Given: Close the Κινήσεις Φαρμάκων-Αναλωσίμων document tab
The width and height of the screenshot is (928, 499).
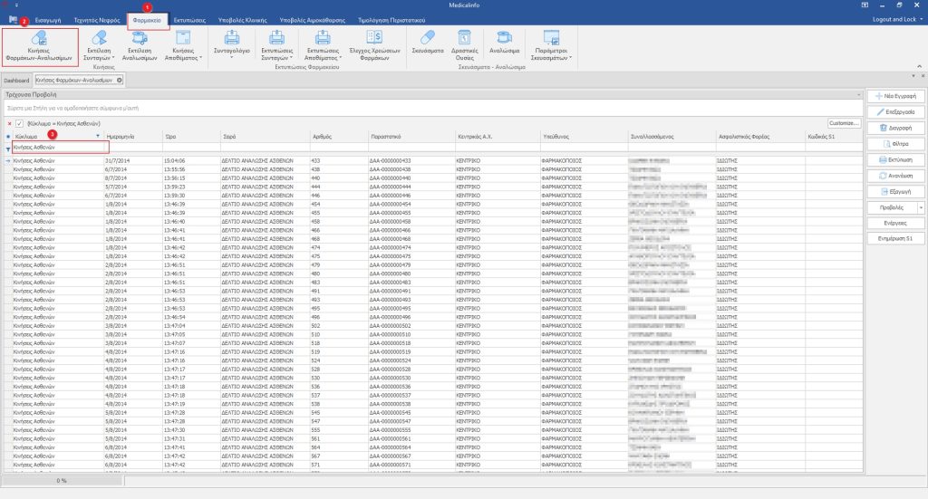Looking at the screenshot, I should tap(120, 81).
